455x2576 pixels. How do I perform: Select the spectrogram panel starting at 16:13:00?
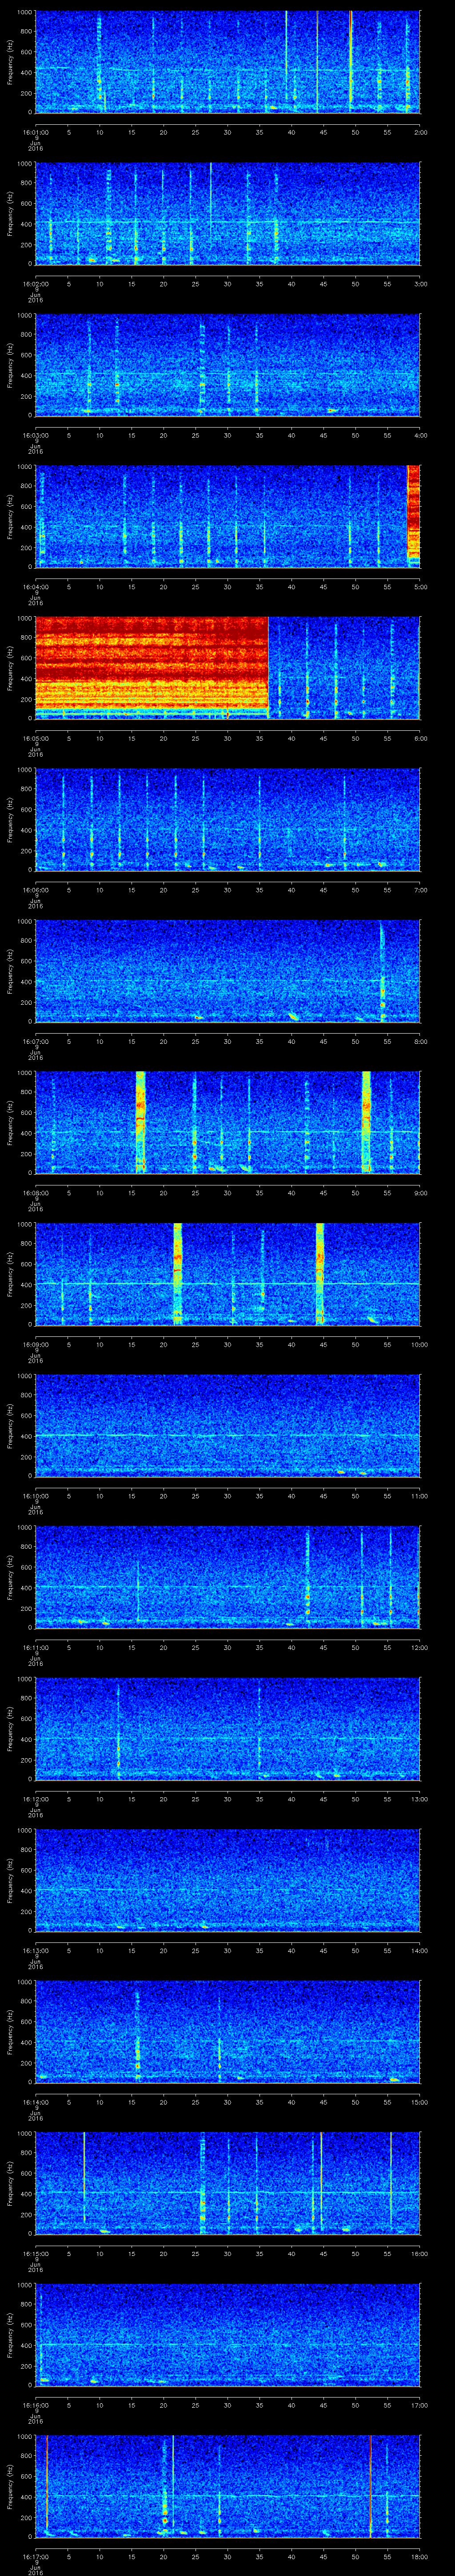coord(227,1880)
